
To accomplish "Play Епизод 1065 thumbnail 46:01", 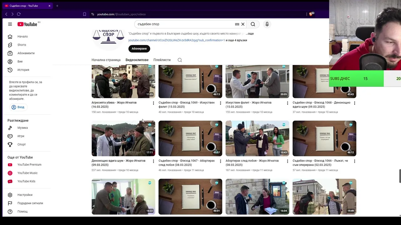I will coord(190,197).
